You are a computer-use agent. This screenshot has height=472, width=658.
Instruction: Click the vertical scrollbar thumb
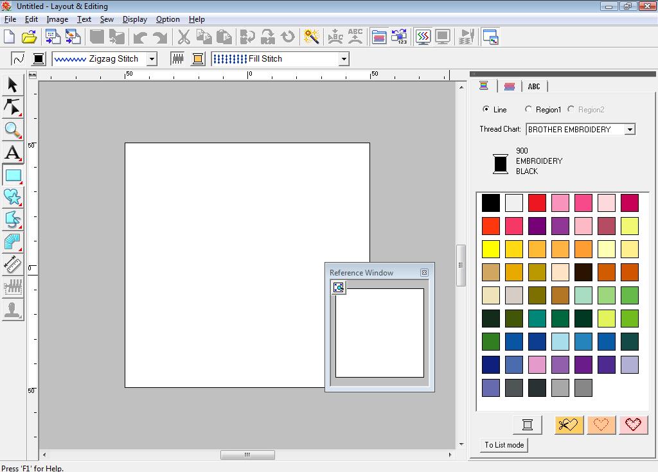point(461,265)
